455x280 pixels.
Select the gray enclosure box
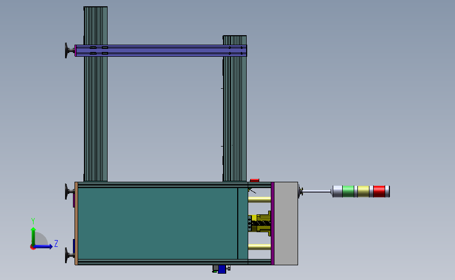pos(286,223)
